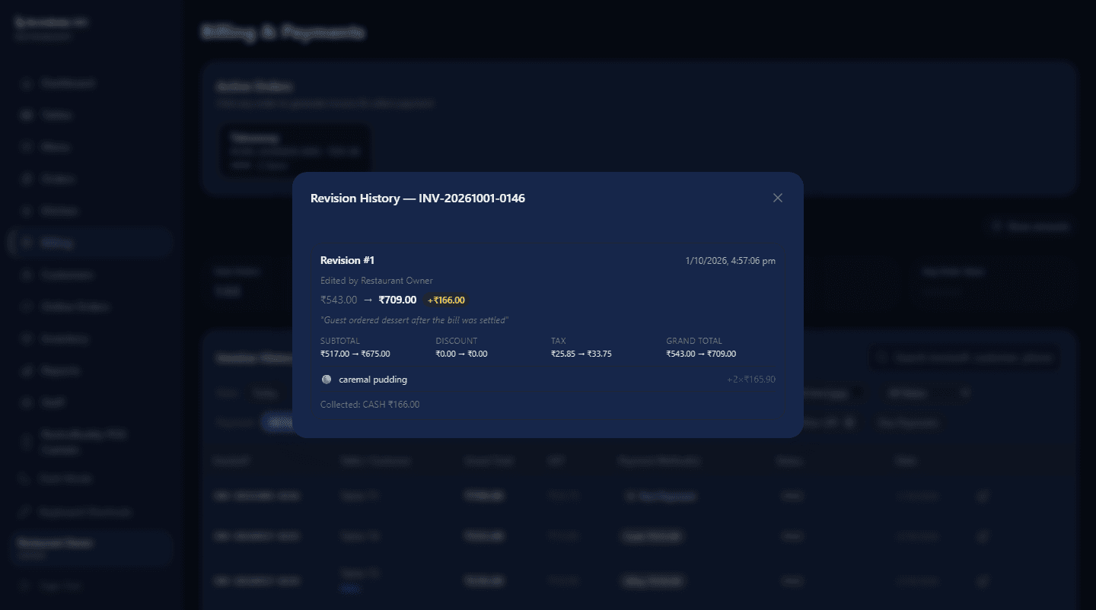Close the Revision History dialog
Image resolution: width=1096 pixels, height=610 pixels.
click(777, 198)
